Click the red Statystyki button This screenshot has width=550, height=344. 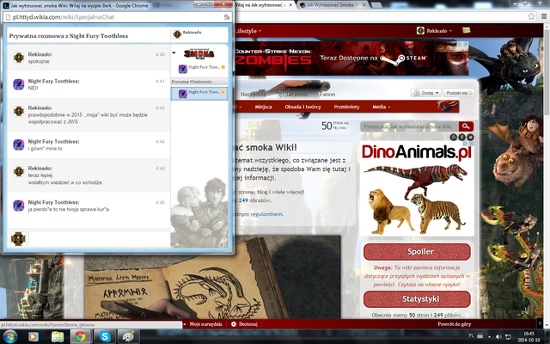417,299
